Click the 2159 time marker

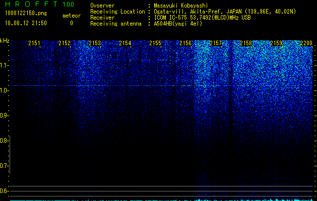click(x=276, y=43)
